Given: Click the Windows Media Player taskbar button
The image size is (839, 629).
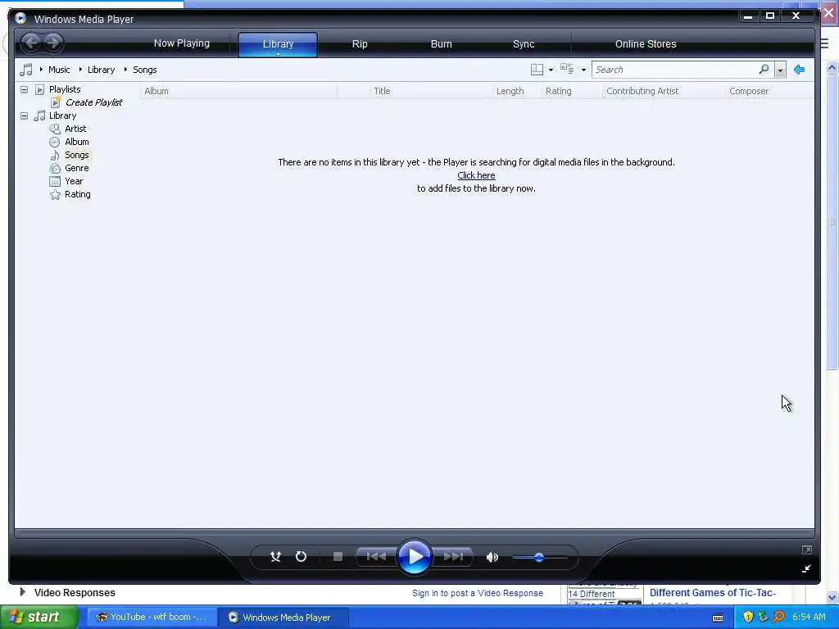Looking at the screenshot, I should click(284, 618).
